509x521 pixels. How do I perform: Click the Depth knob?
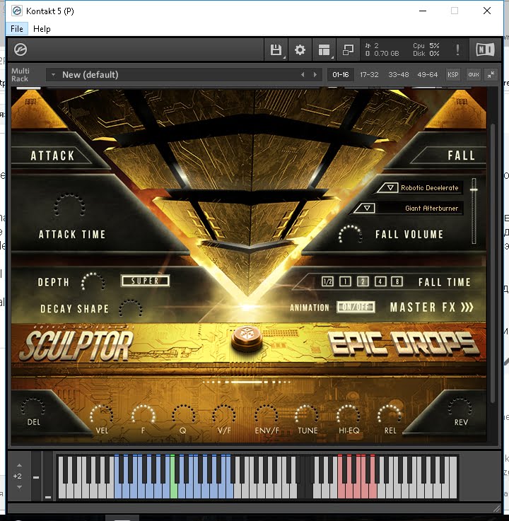click(x=93, y=282)
